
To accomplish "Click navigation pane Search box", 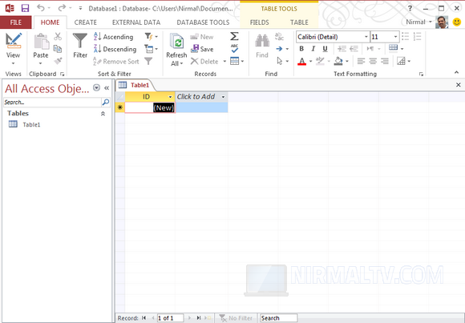I will point(52,103).
